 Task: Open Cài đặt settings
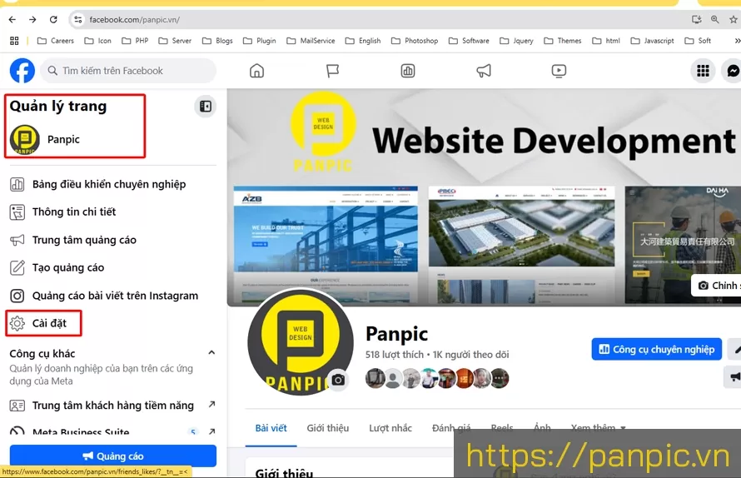click(43, 323)
